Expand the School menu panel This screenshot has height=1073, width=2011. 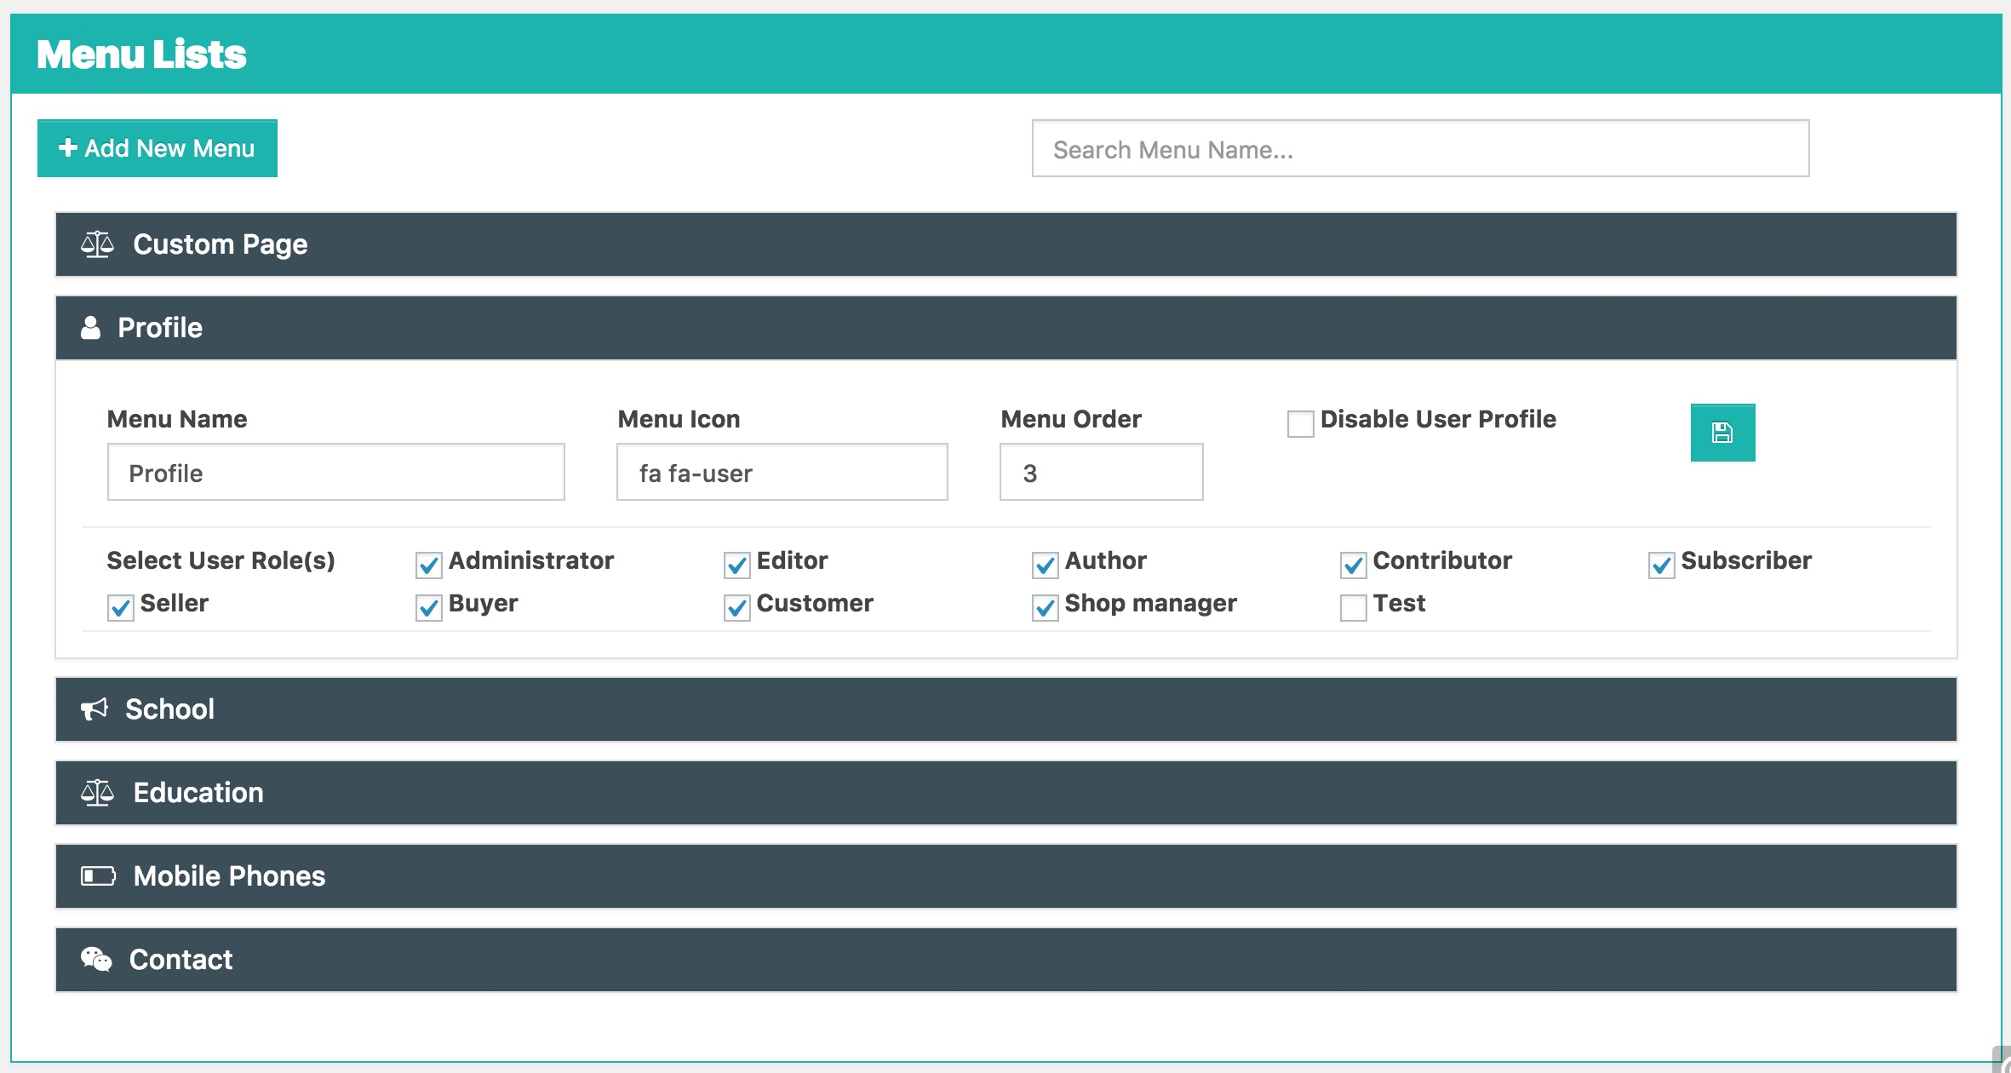[1005, 709]
